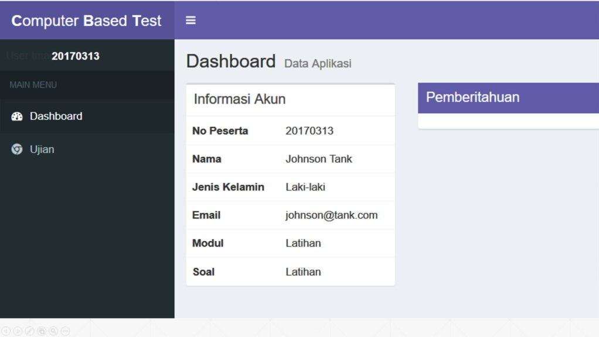Open the slideshow pen tools icon
The height and width of the screenshot is (337, 599).
click(29, 331)
